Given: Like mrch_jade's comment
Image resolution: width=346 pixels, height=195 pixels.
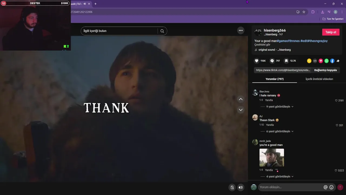Looking at the screenshot, I should pos(336,171).
